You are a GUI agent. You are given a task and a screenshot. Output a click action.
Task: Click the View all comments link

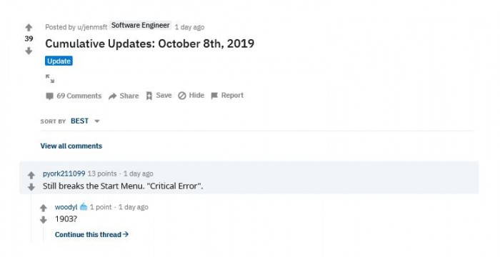coord(71,146)
